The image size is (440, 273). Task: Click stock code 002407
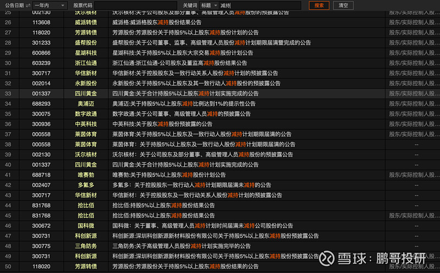(x=41, y=185)
